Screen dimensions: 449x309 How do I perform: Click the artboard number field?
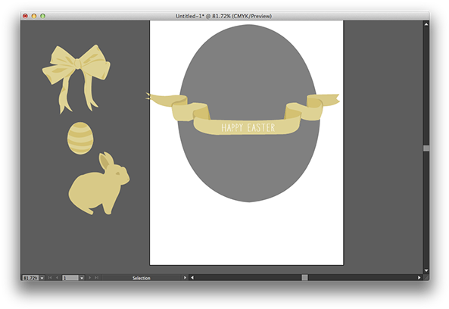(x=70, y=278)
